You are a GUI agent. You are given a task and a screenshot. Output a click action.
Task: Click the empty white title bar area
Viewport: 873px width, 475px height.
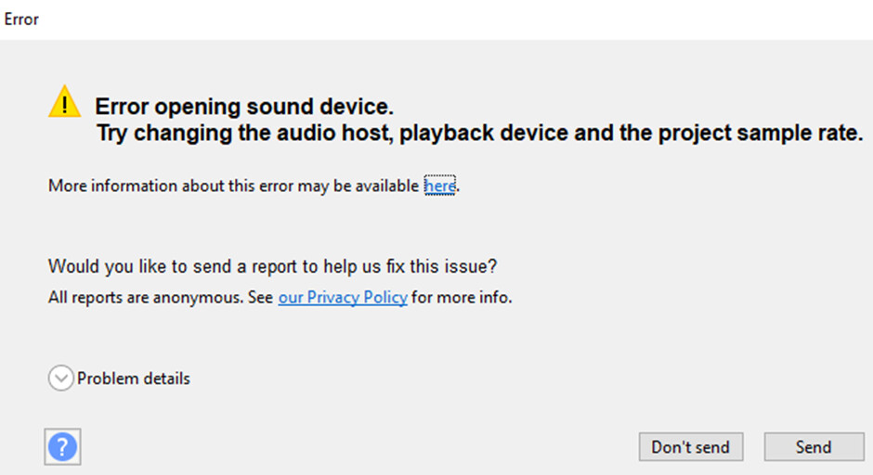click(464, 19)
